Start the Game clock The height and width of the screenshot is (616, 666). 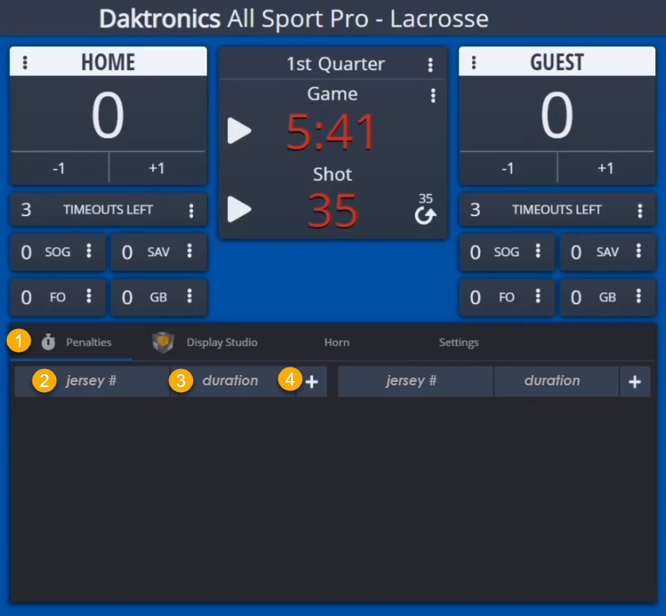[239, 131]
